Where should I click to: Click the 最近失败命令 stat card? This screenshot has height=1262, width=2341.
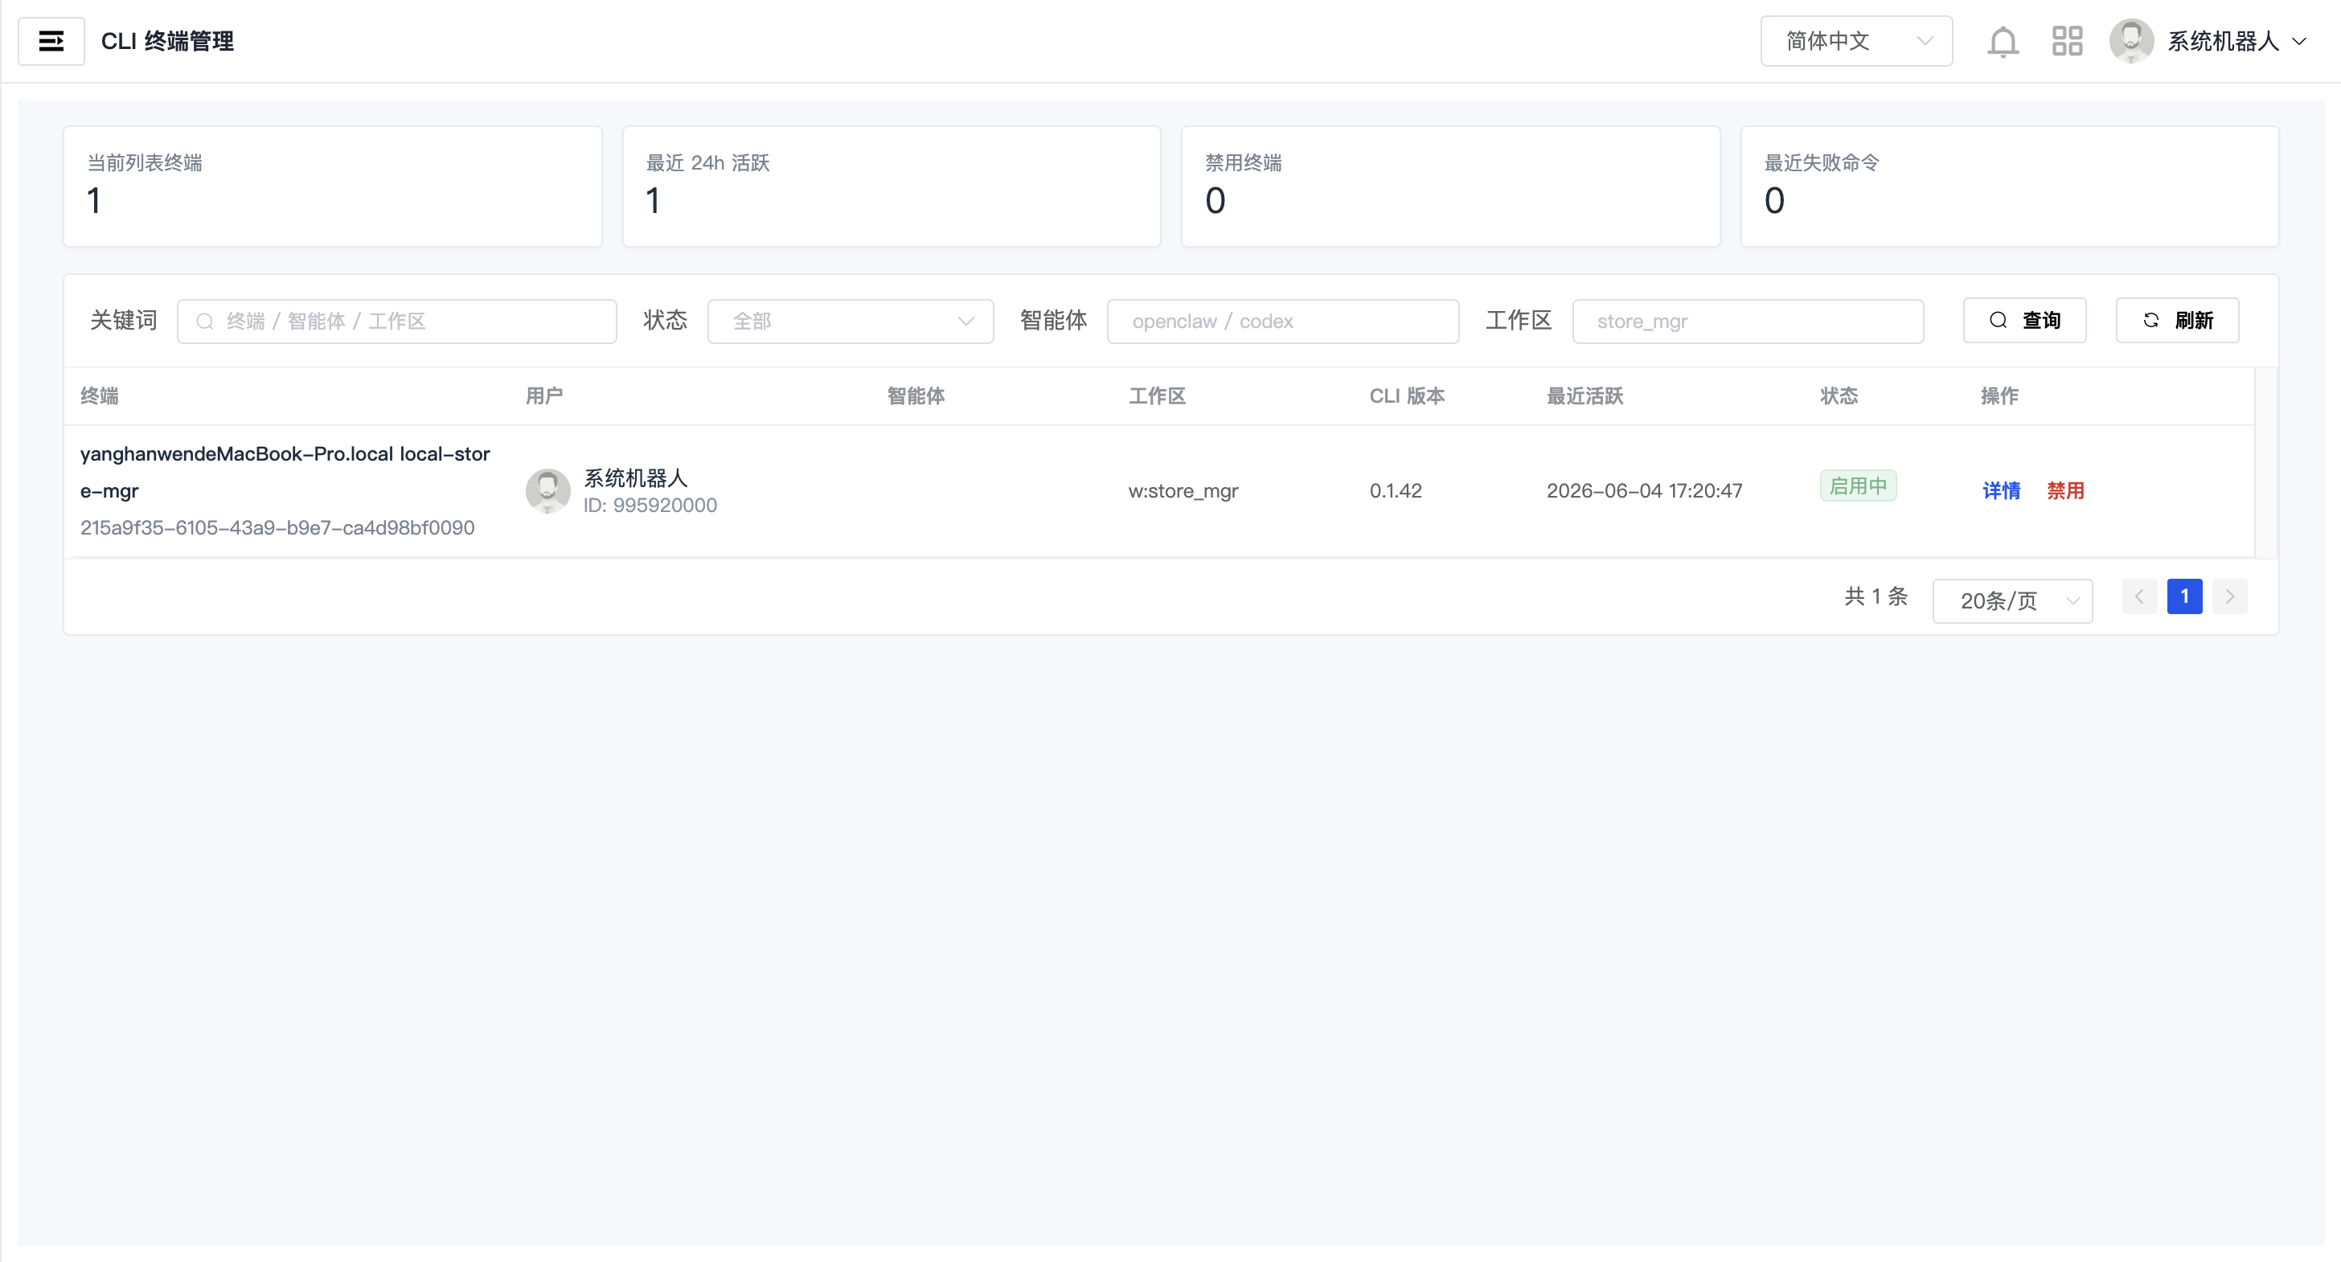coord(2009,186)
